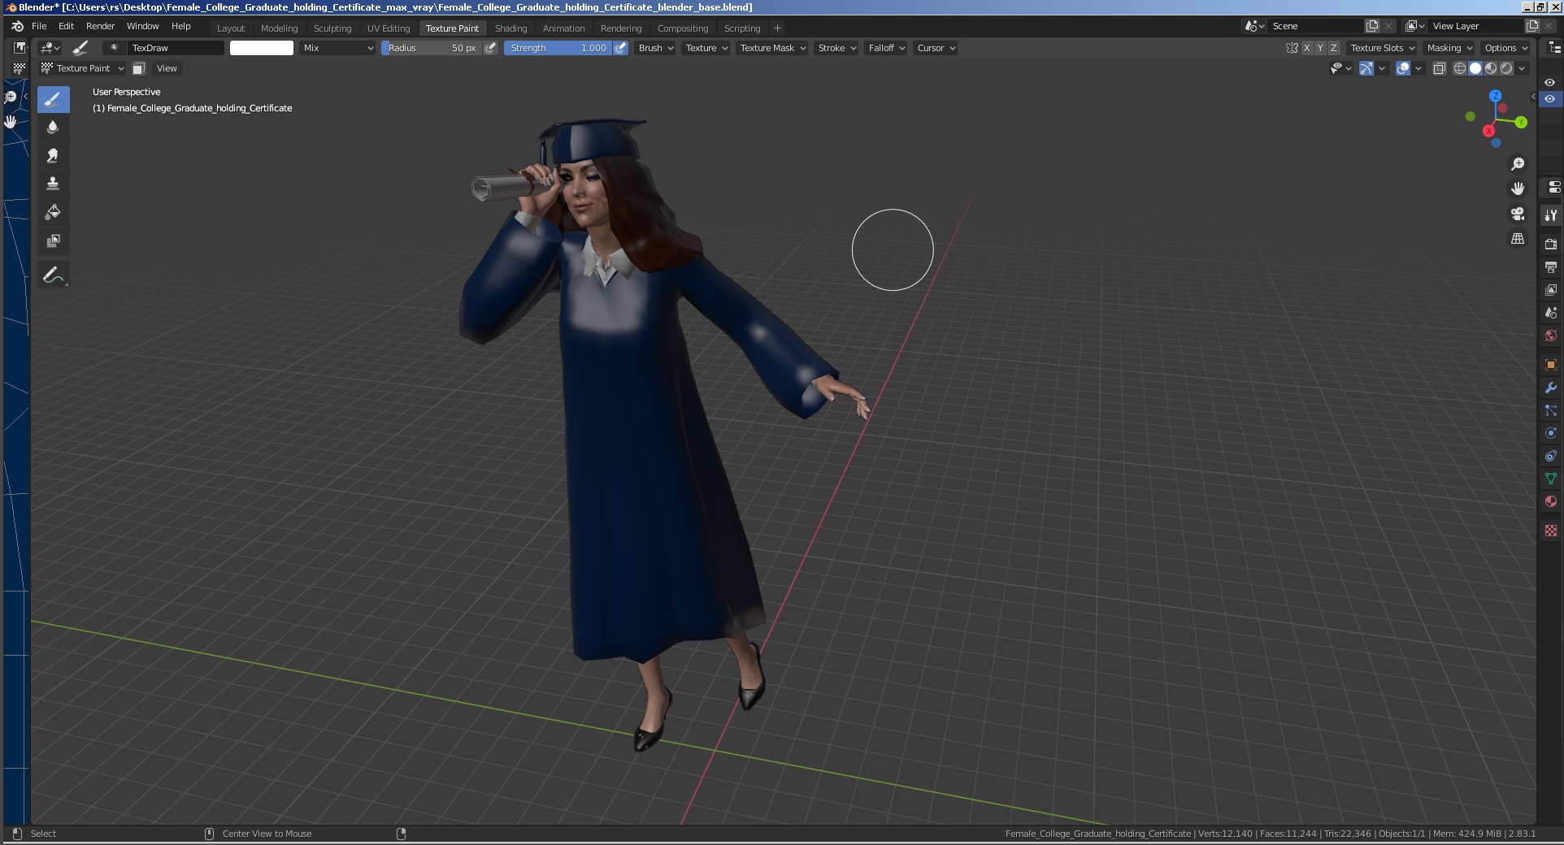This screenshot has height=845, width=1564.
Task: Expand the Stroke dropdown
Action: (x=836, y=48)
